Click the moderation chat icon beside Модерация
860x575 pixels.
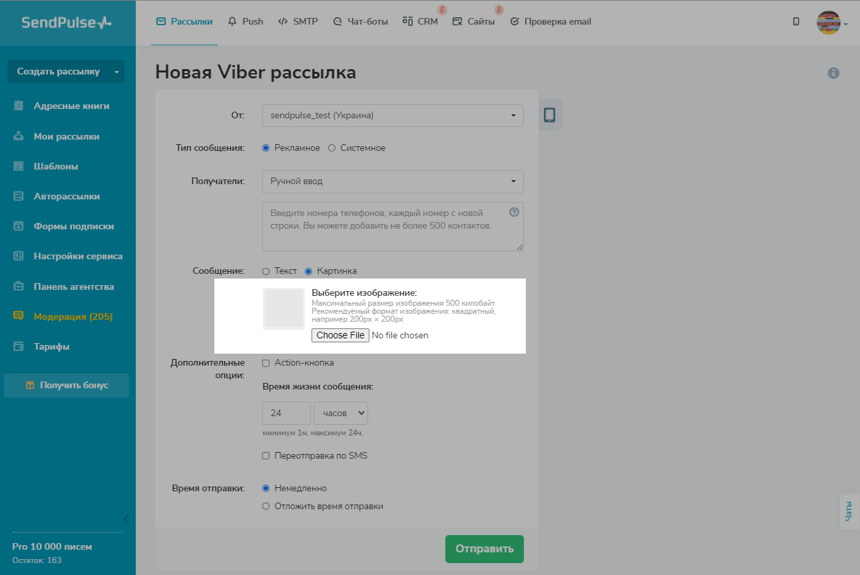(19, 316)
